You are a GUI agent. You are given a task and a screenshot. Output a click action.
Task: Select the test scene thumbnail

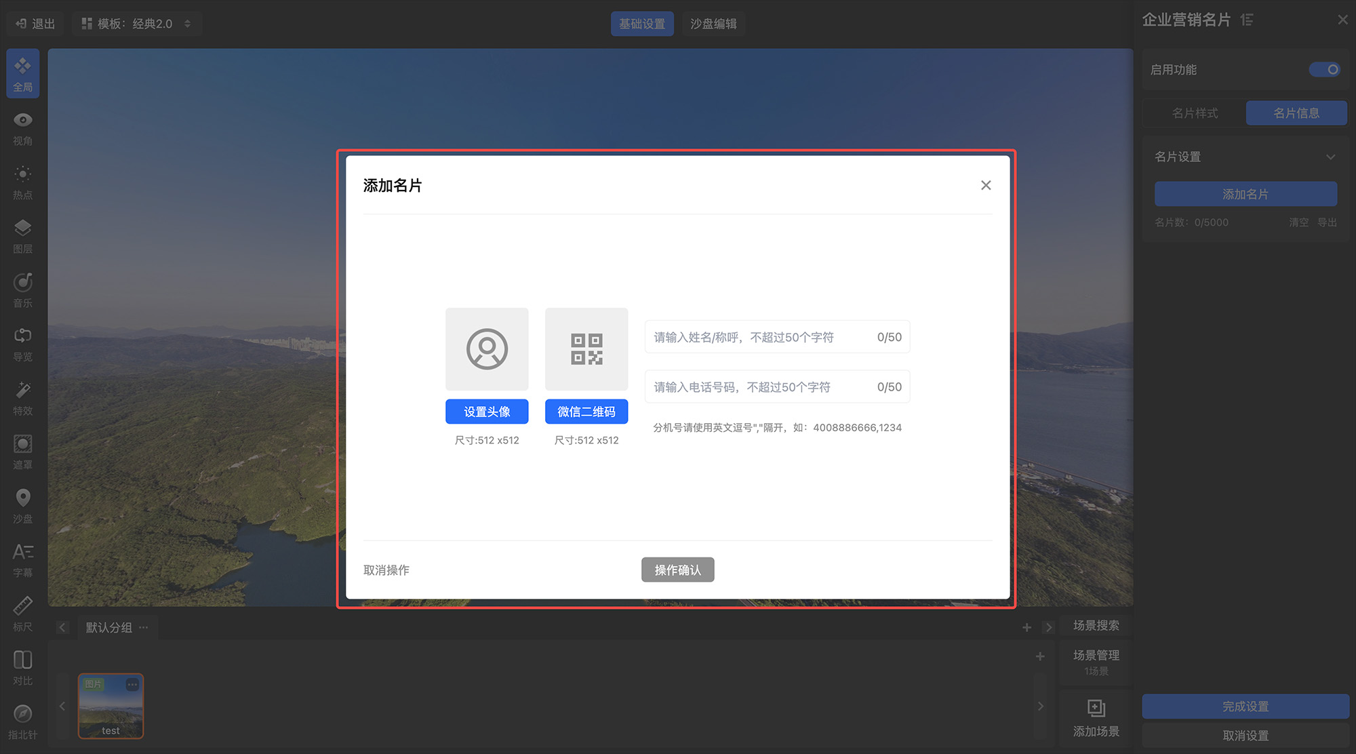[111, 705]
